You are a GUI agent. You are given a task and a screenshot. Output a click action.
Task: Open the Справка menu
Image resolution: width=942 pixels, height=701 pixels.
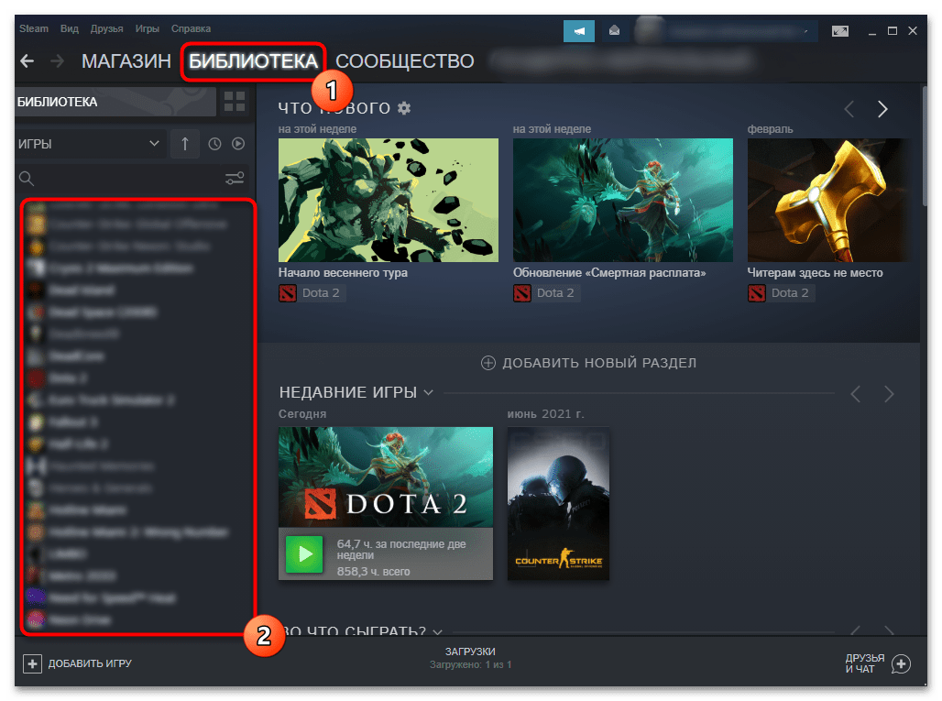[191, 28]
